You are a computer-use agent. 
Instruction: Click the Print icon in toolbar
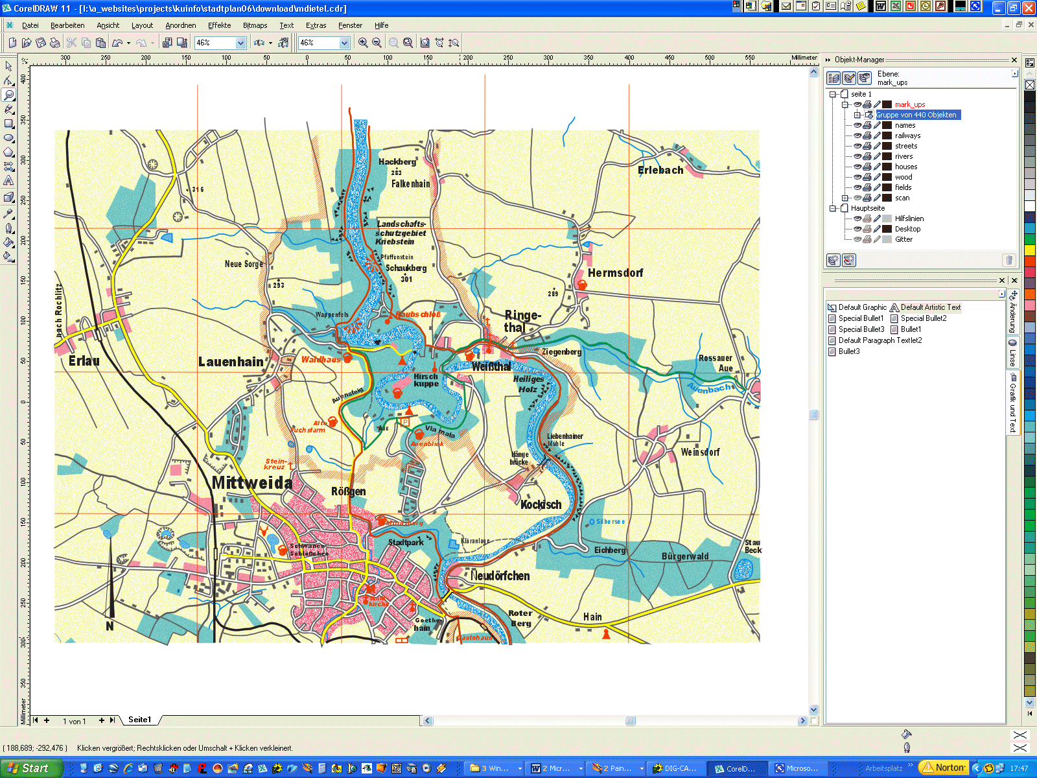coord(55,43)
